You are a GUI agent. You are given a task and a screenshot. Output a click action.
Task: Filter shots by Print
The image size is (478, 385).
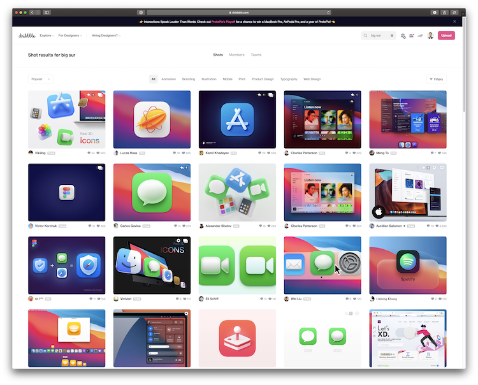pyautogui.click(x=242, y=79)
